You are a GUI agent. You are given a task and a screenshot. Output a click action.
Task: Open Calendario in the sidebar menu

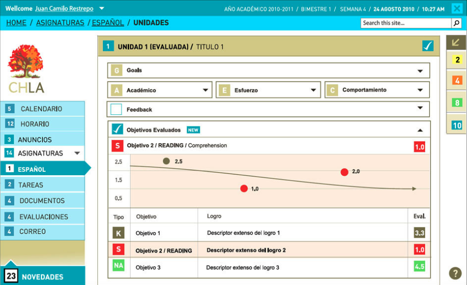41,109
